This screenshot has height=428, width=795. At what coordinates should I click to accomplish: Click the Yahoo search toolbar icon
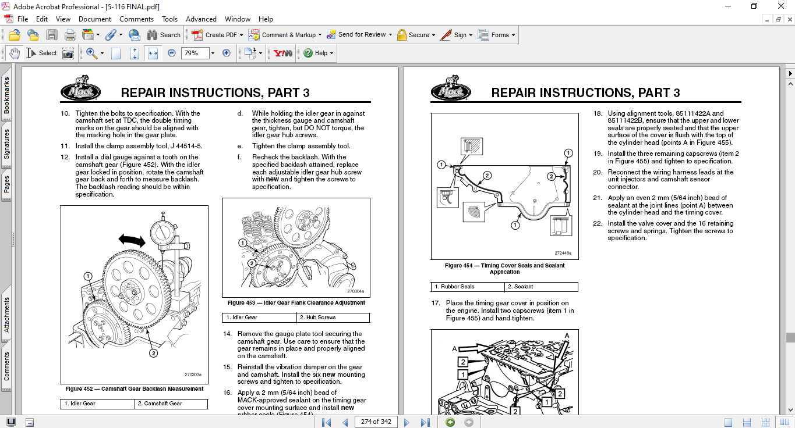pyautogui.click(x=283, y=53)
